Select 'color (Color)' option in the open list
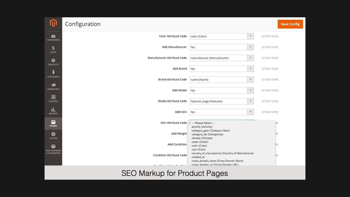Image resolution: width=350 pixels, height=197 pixels. (x=199, y=146)
